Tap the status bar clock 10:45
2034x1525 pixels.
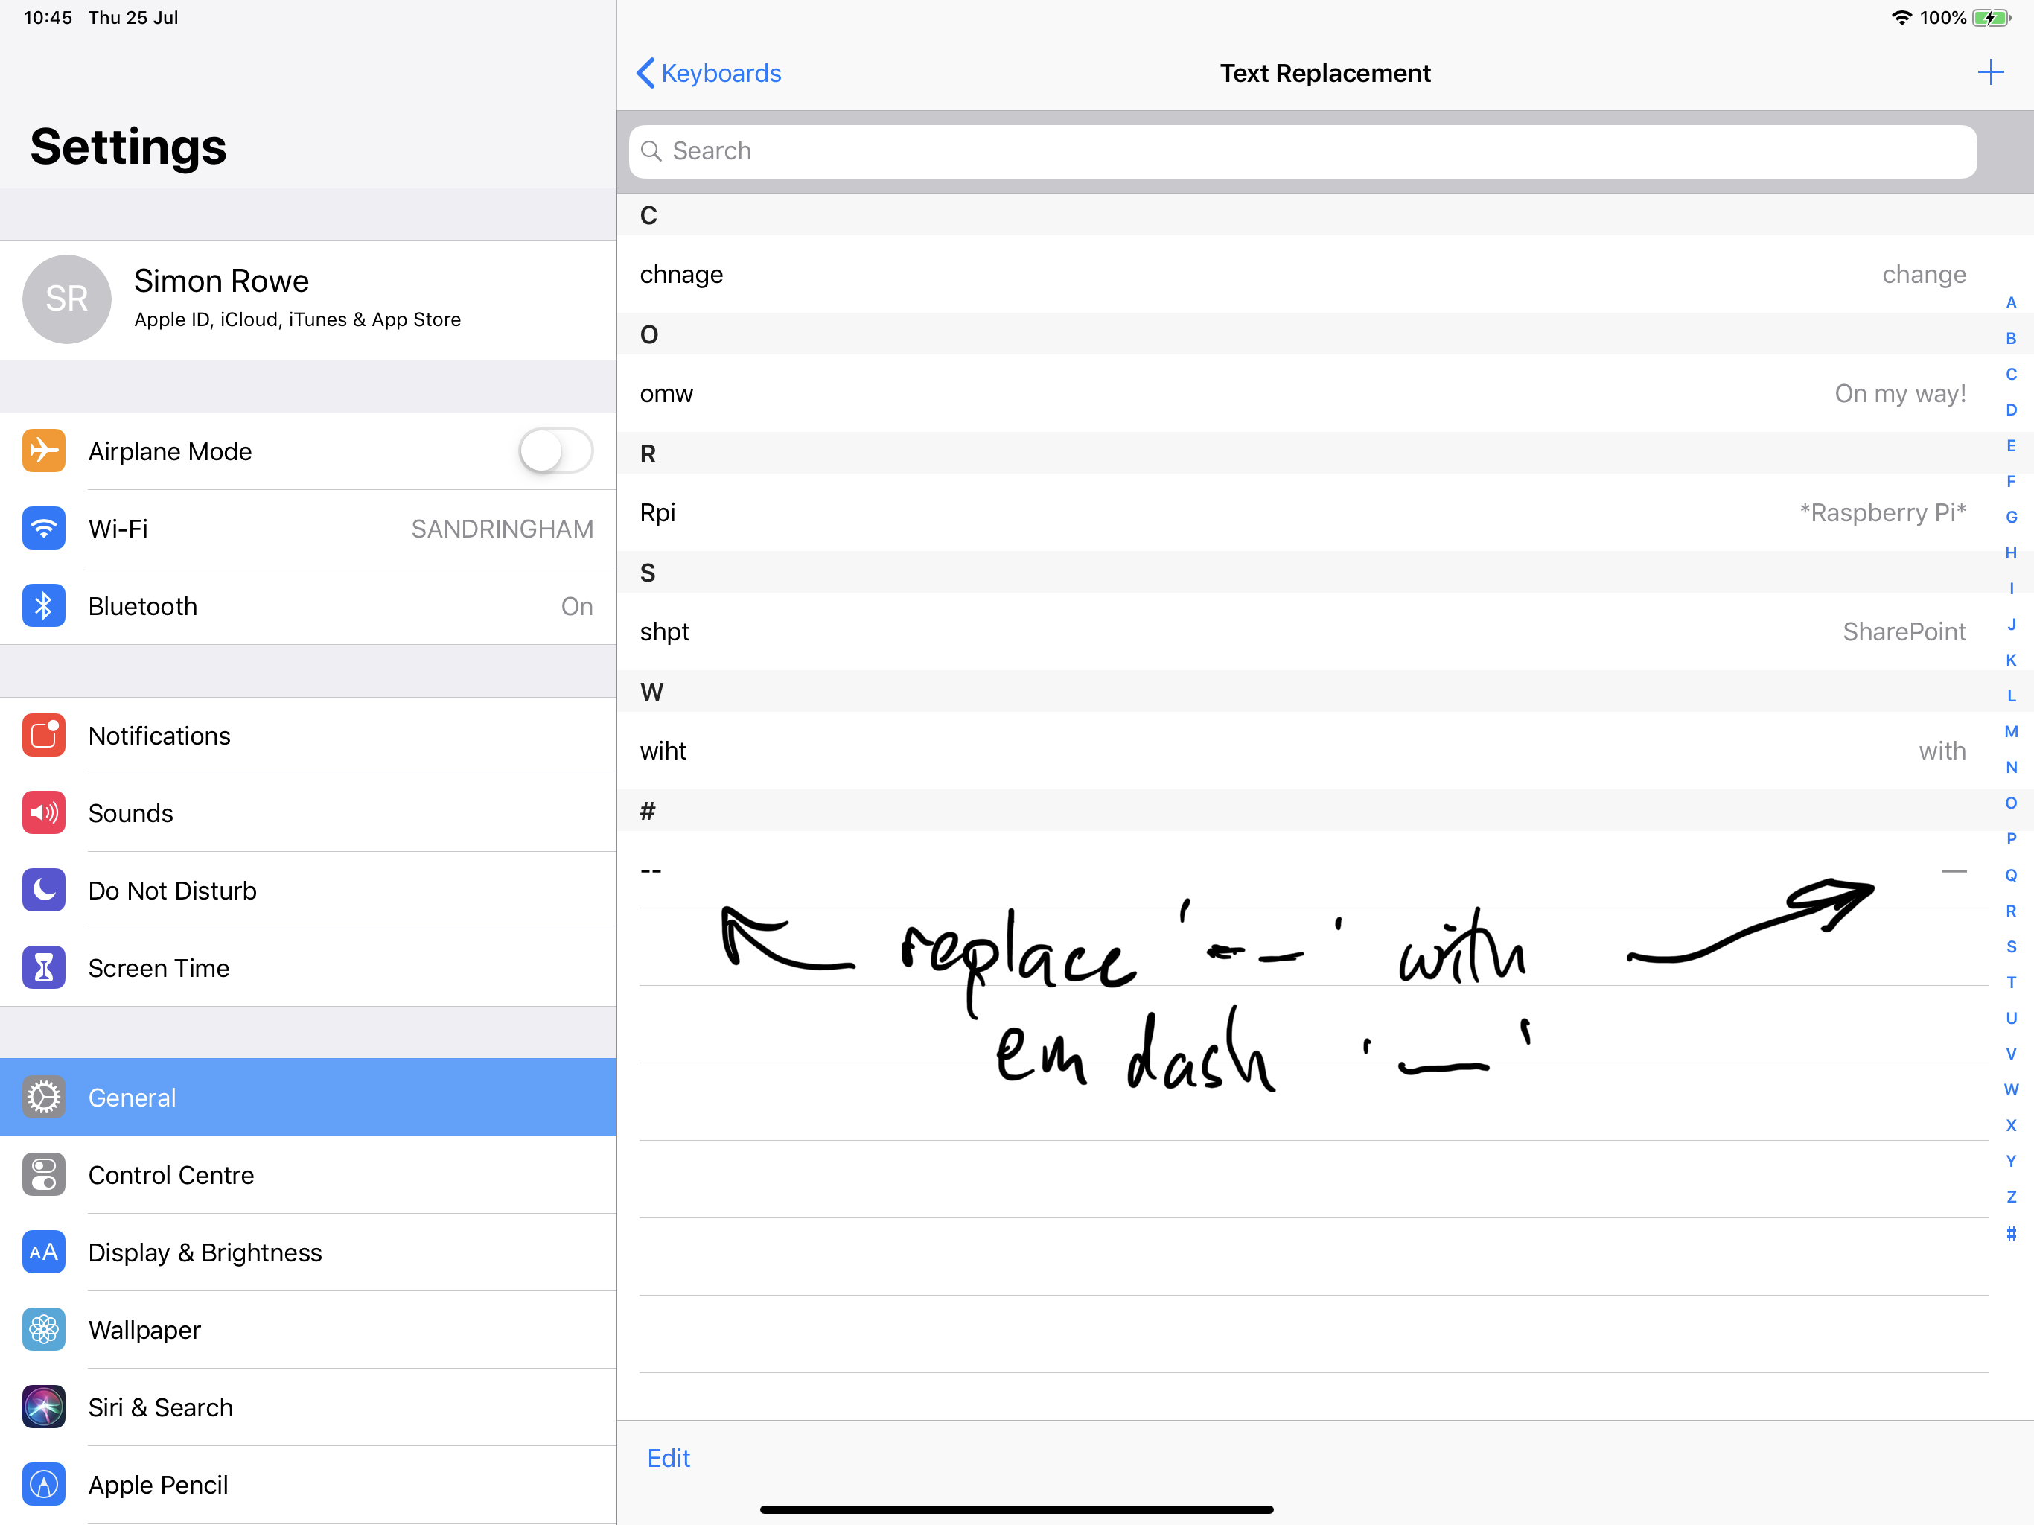48,17
